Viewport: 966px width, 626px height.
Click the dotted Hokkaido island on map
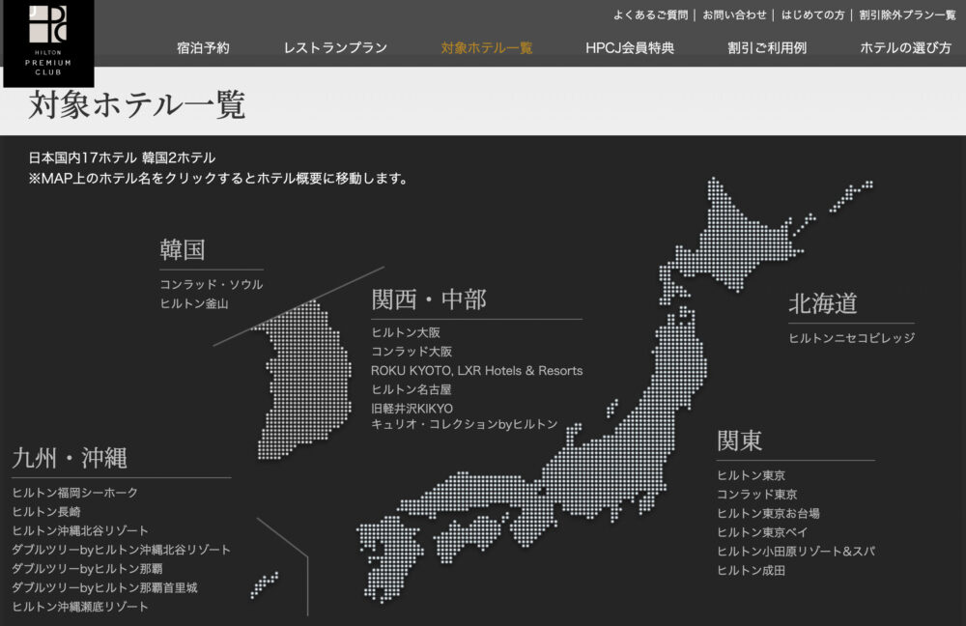coord(733,241)
